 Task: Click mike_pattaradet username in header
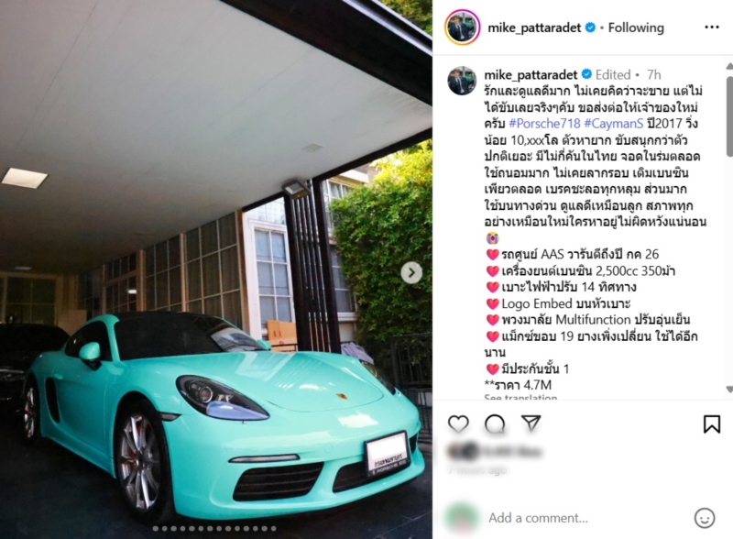(x=534, y=28)
